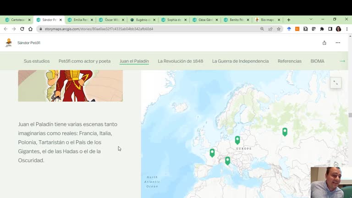Open the Chrome three-dot menu
The height and width of the screenshot is (198, 352).
347,29
